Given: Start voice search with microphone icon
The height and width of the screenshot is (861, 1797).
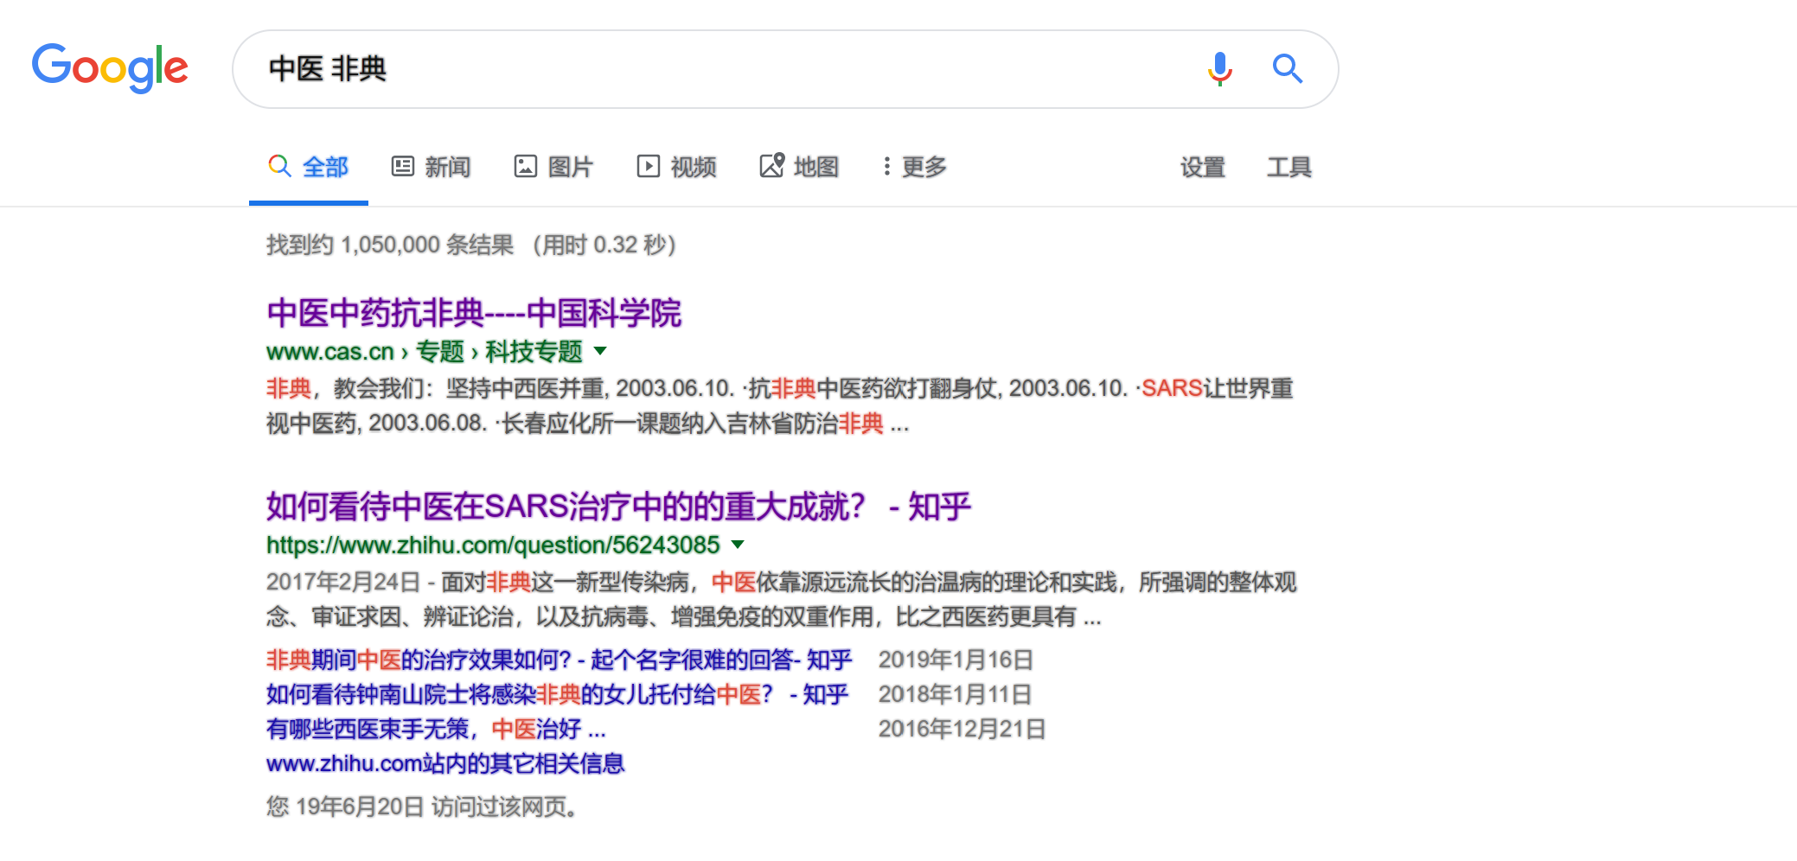Looking at the screenshot, I should [x=1219, y=68].
